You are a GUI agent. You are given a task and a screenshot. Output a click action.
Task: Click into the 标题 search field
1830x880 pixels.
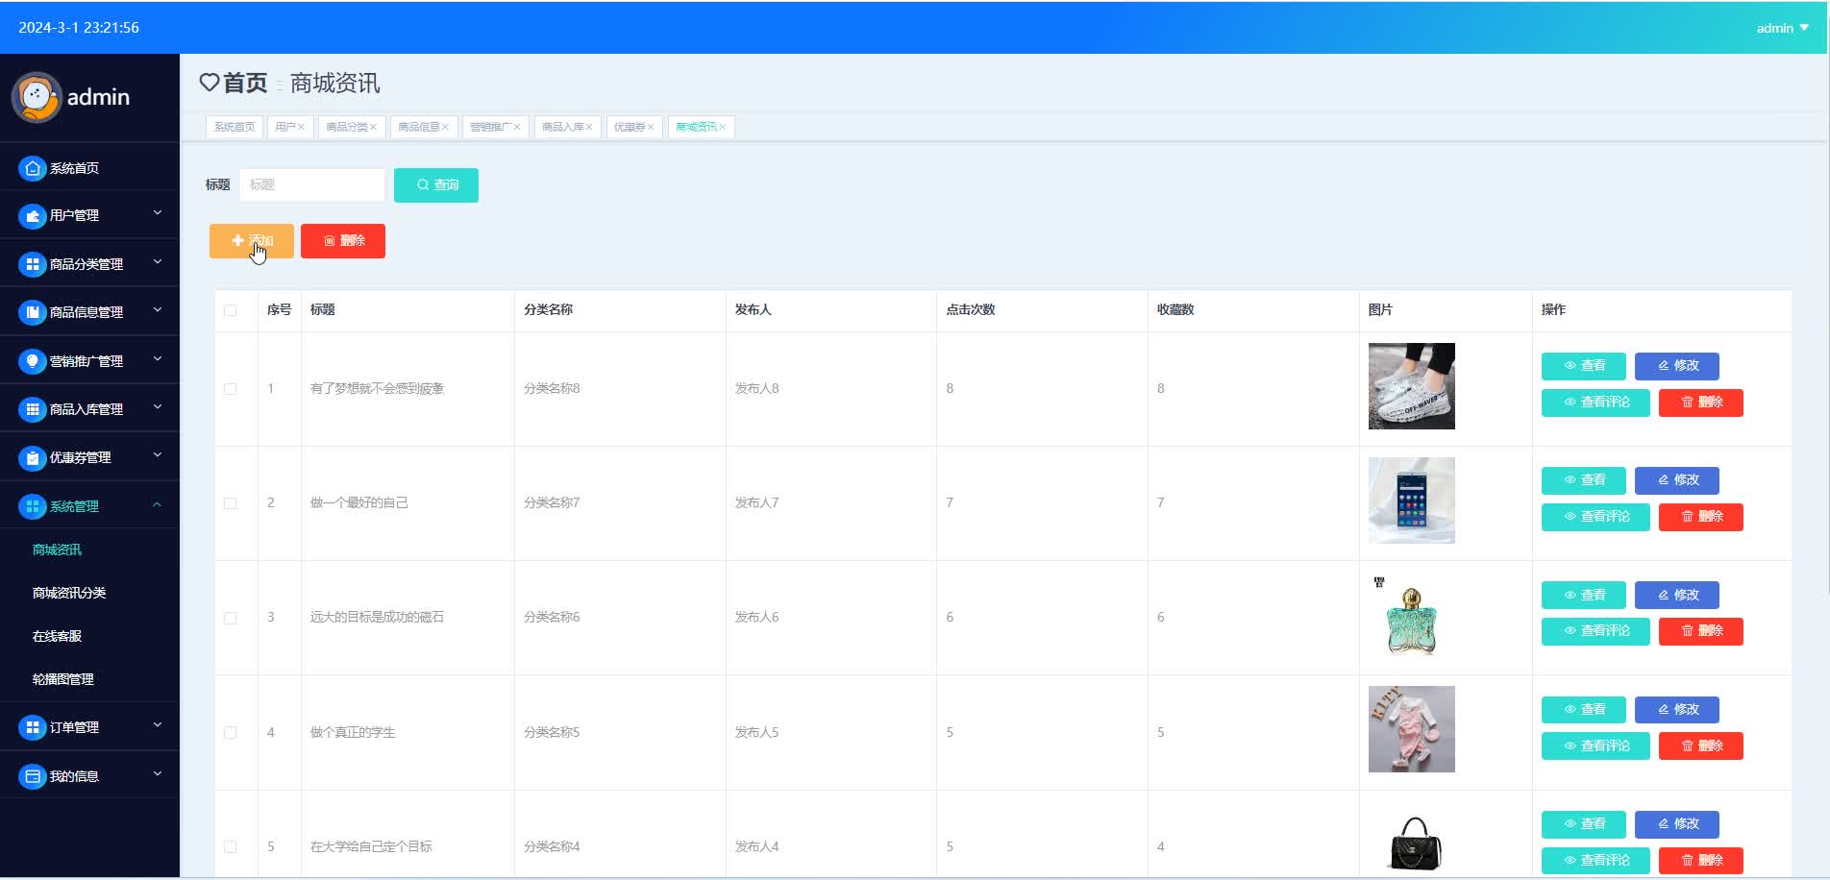312,185
